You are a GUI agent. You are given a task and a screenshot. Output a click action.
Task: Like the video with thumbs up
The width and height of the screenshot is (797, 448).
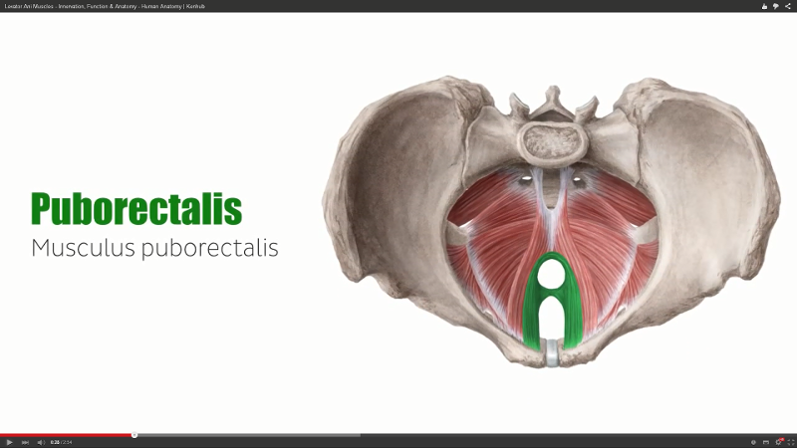point(764,6)
